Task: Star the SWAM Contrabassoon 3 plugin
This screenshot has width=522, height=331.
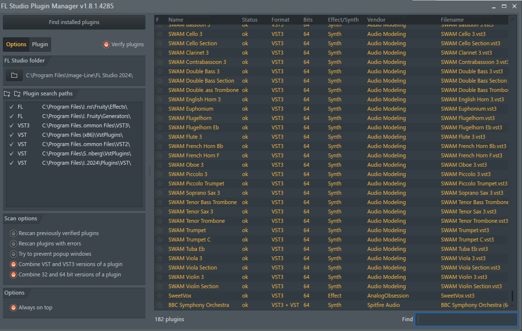Action: pos(160,62)
